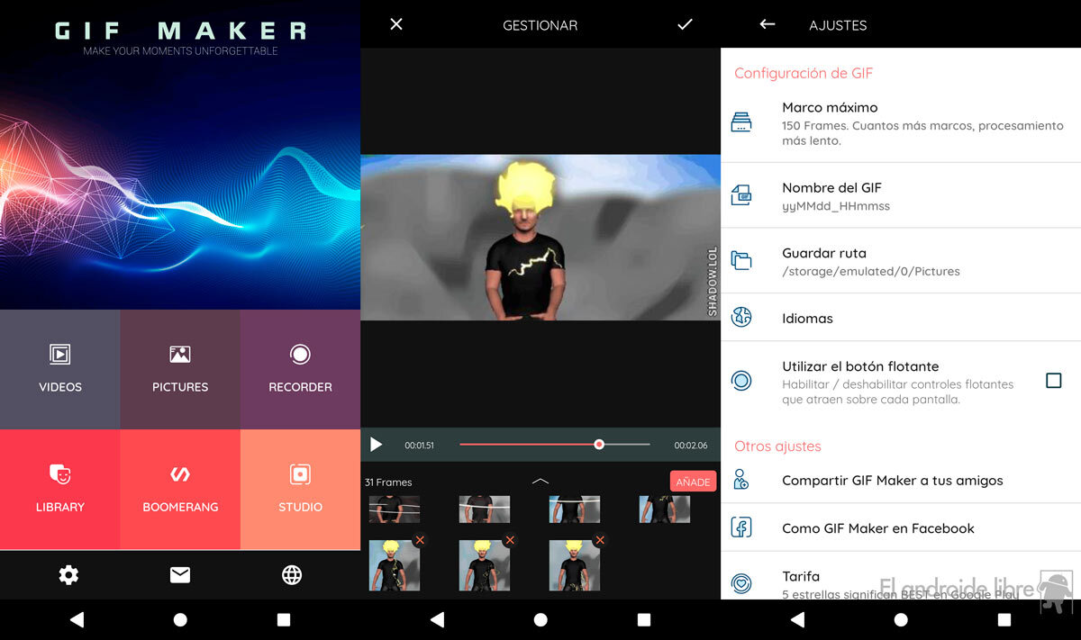The width and height of the screenshot is (1081, 640).
Task: Collapse the frames panel with chevron
Action: click(540, 482)
